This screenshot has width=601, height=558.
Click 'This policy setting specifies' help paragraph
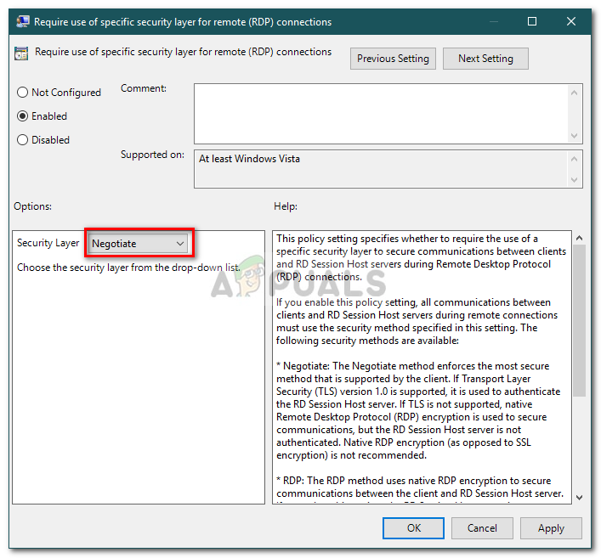(421, 257)
